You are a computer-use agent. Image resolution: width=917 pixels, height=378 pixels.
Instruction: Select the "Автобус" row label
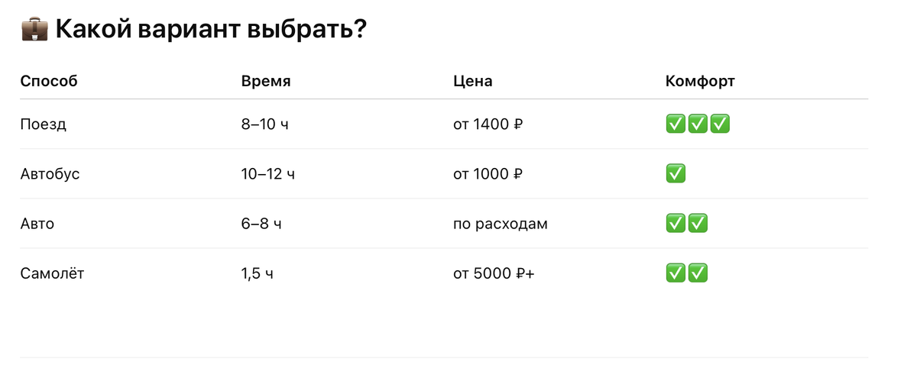50,173
